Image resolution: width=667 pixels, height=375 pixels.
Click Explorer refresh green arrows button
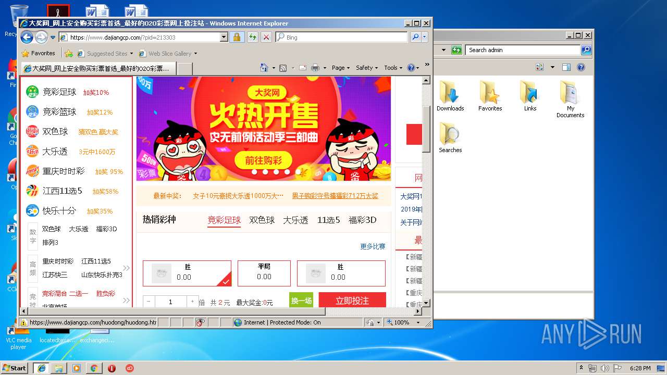click(x=456, y=50)
